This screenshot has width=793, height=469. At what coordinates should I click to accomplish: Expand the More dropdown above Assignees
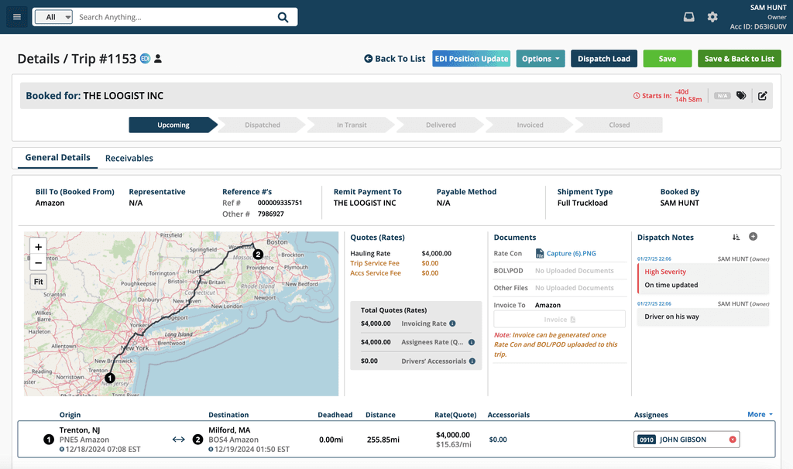coord(760,414)
